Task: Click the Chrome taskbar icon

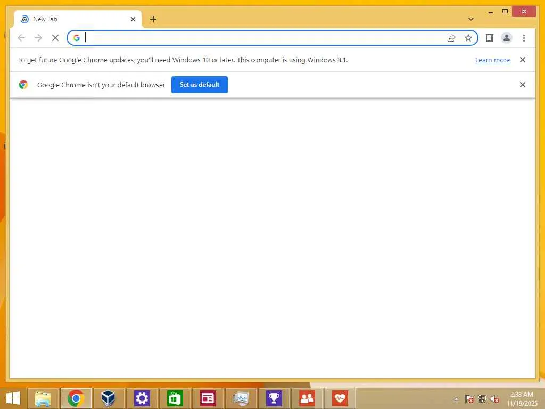Action: 76,398
